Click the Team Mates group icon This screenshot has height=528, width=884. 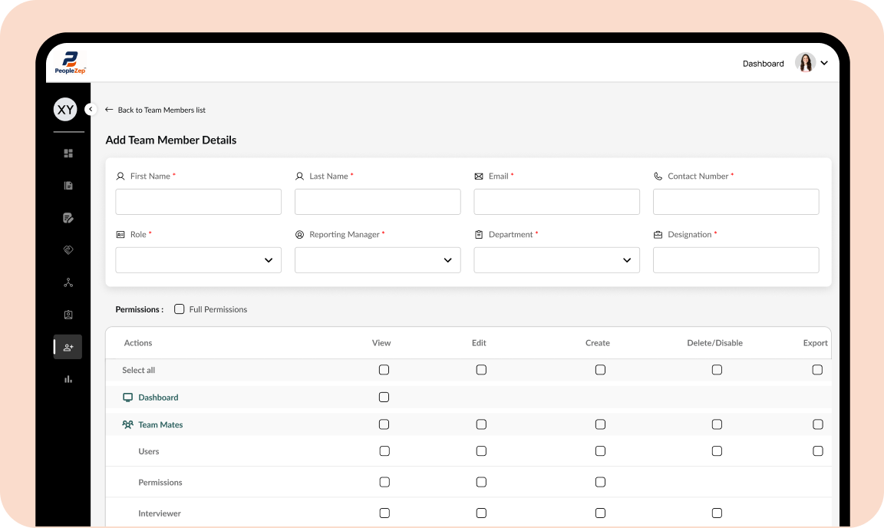click(x=128, y=424)
